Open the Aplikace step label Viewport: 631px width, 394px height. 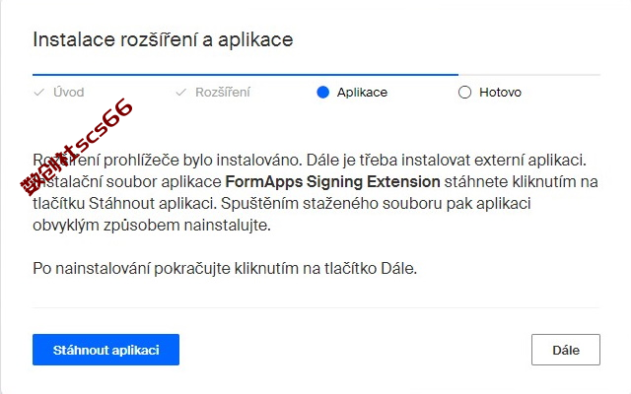click(362, 92)
